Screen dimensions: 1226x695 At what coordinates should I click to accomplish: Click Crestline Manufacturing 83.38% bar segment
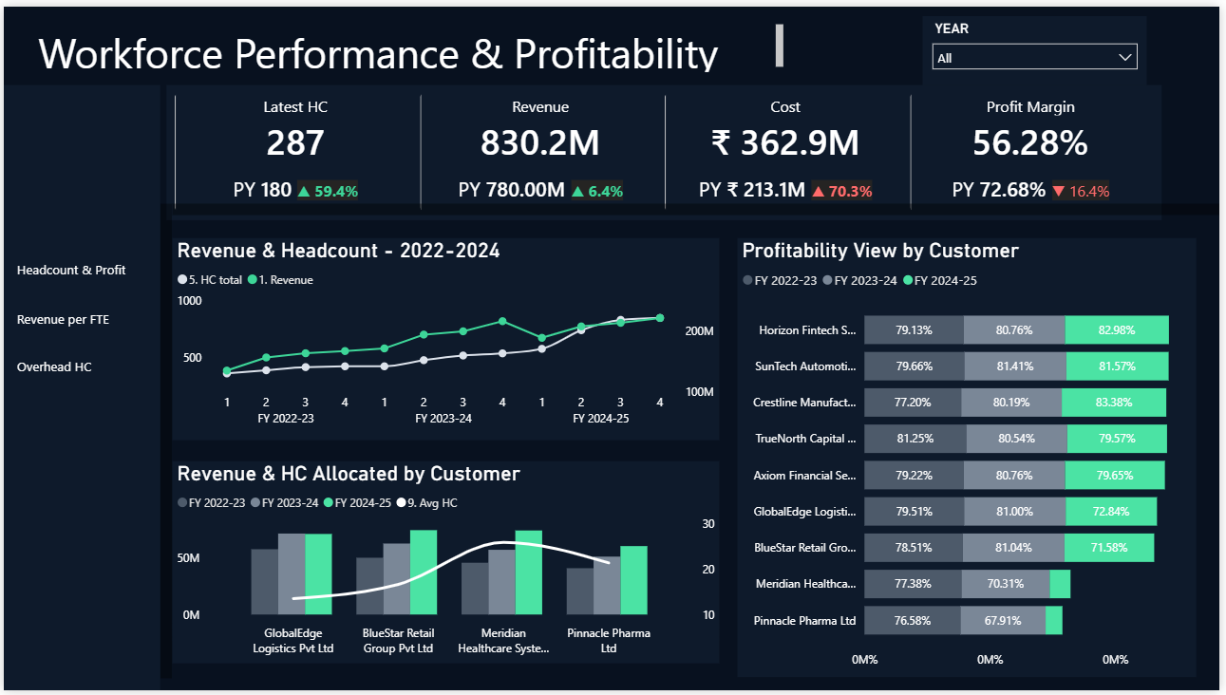1113,402
